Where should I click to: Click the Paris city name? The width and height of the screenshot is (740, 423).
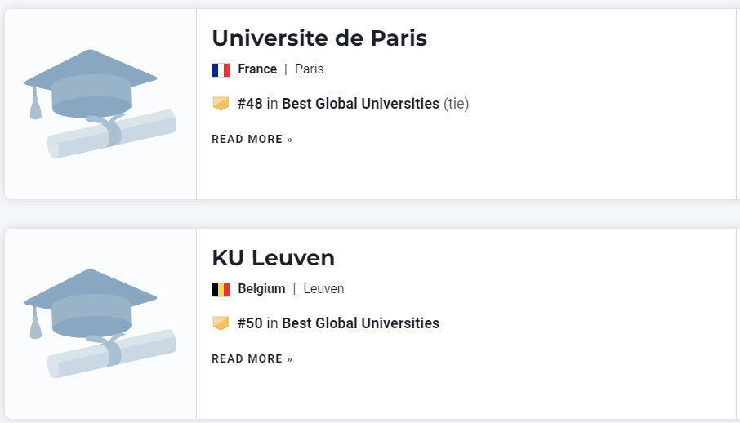click(x=309, y=69)
